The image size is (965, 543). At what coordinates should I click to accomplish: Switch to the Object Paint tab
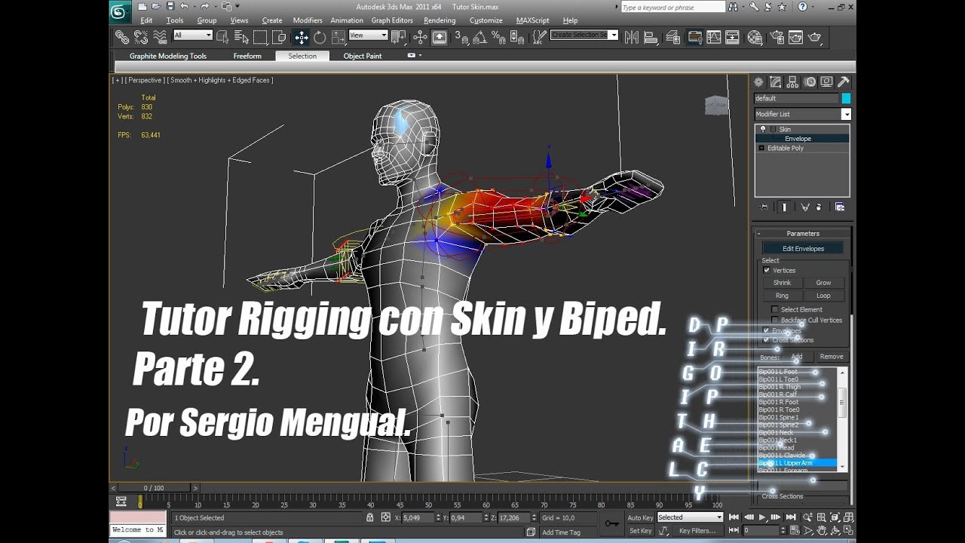coord(363,56)
